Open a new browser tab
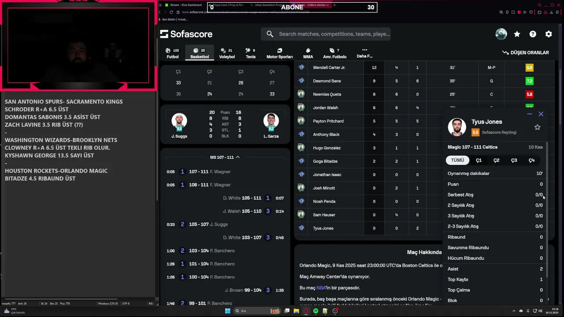This screenshot has width=564, height=317. (x=334, y=5)
